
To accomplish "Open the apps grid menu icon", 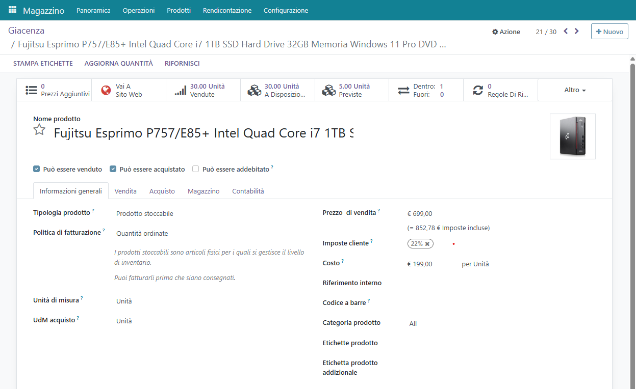I will pos(12,10).
